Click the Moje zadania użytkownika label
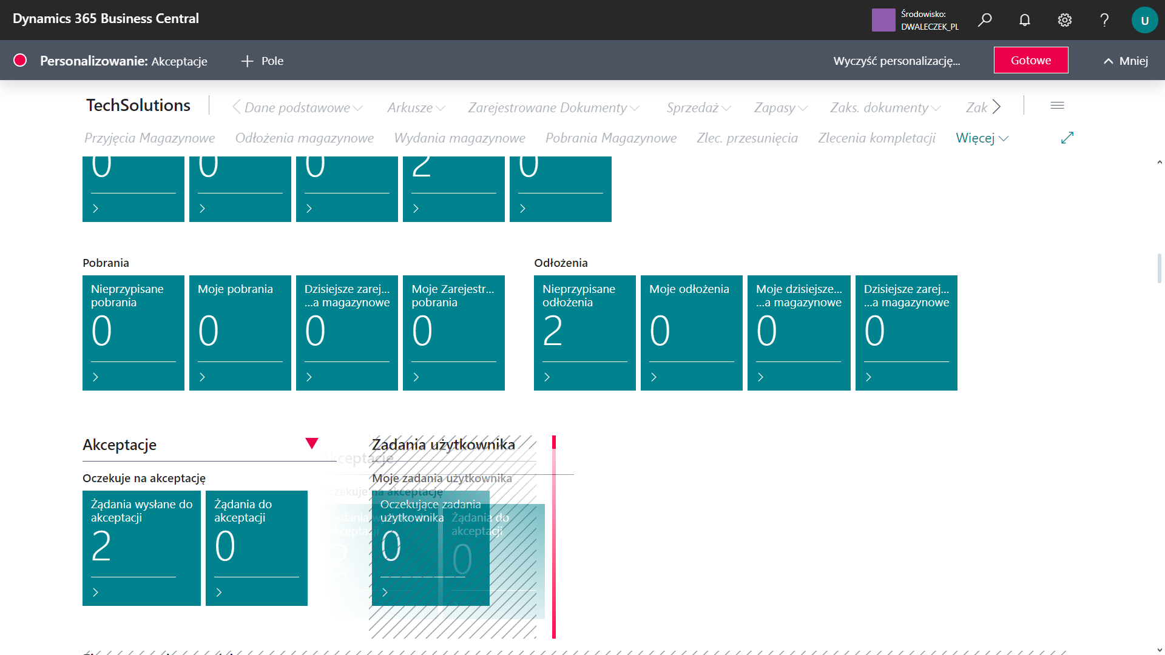The width and height of the screenshot is (1165, 655). 442,478
